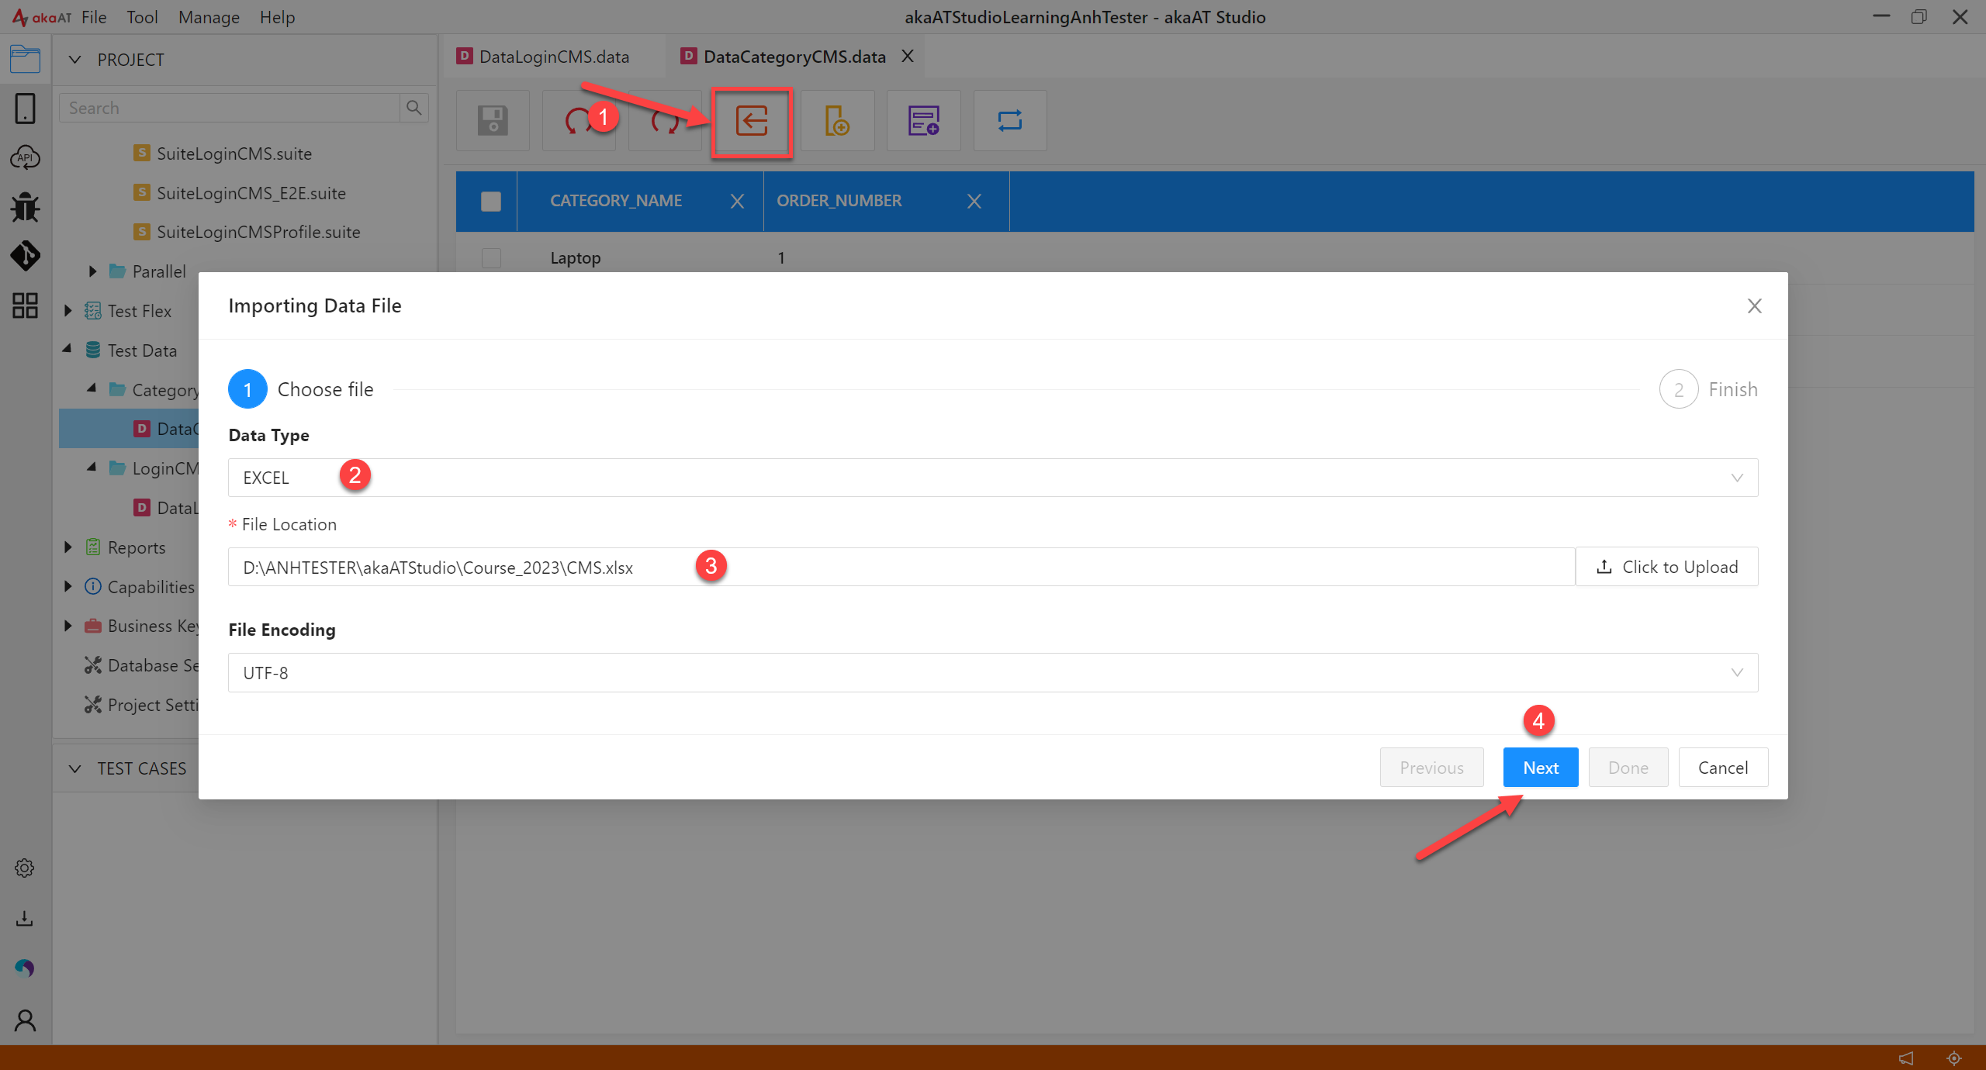1986x1070 pixels.
Task: Toggle the select-all header checkbox
Action: [x=491, y=202]
